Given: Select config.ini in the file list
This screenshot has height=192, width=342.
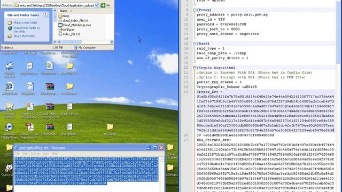Looking at the screenshot, I should click(x=66, y=30).
